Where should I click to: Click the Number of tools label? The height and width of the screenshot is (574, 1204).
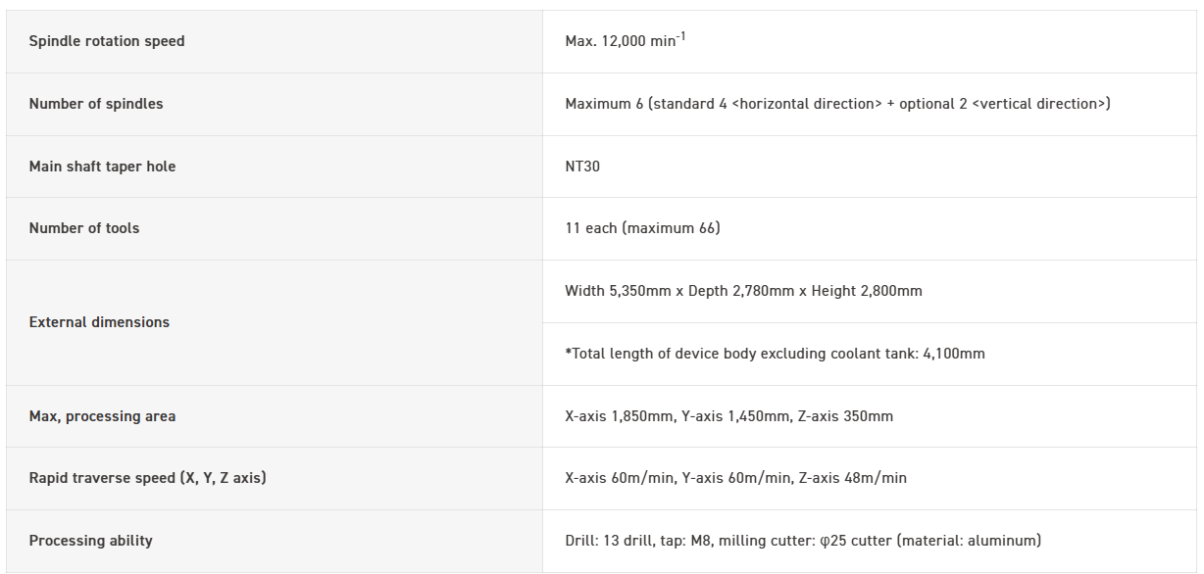[x=84, y=228]
